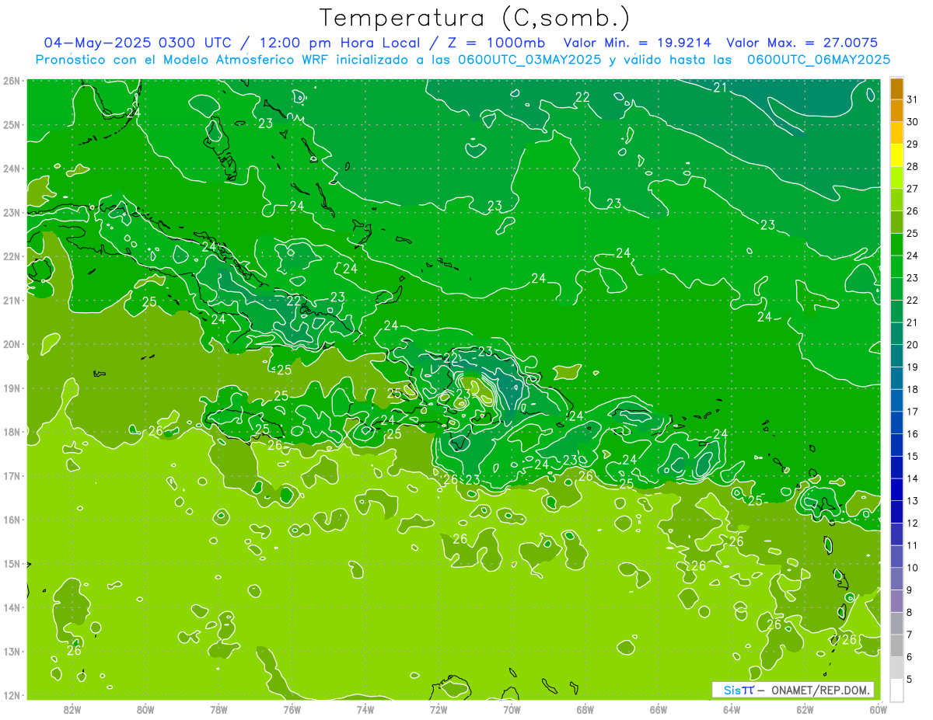Screen dimensions: 933x720
Task: Pick the dark blue swatch between 12 and 13
Action: coord(896,512)
